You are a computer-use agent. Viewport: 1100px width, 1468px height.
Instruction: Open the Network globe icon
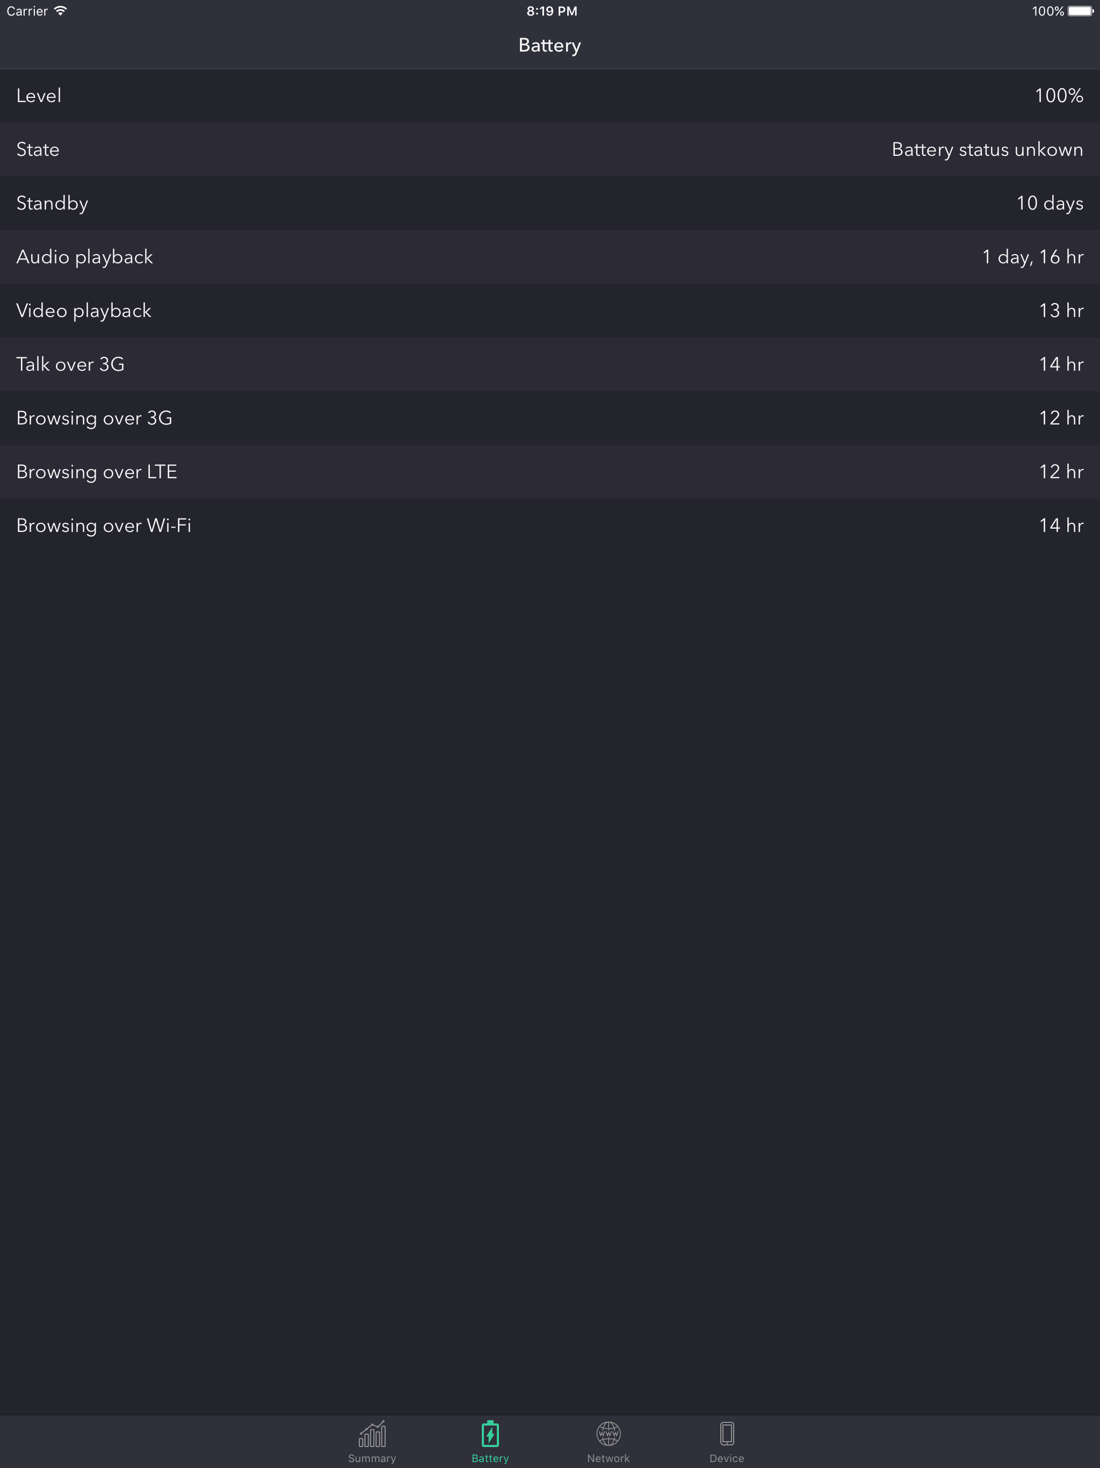click(607, 1434)
